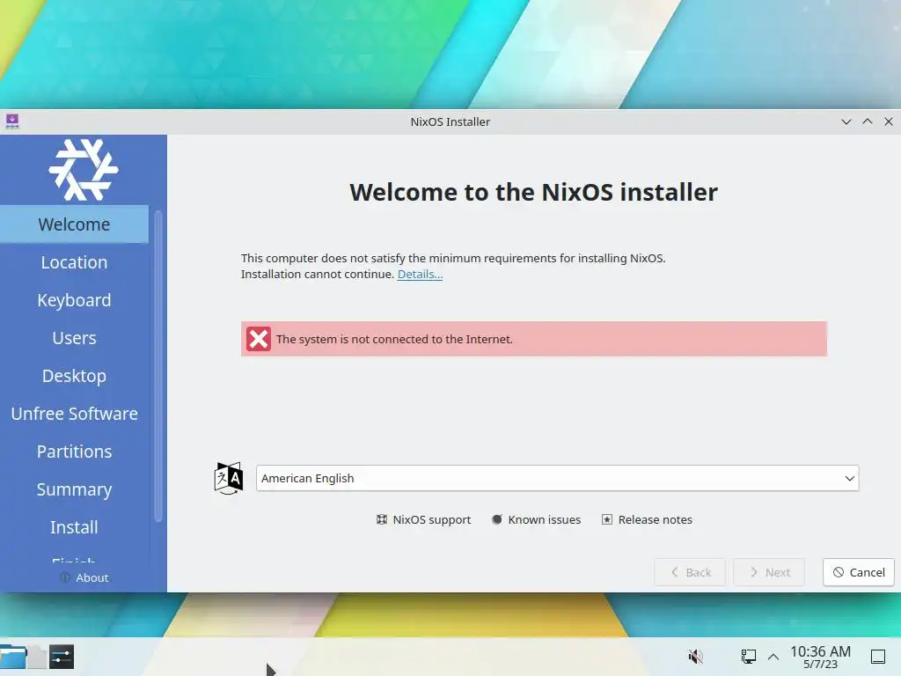Select the Keyboard step in sidebar

click(x=74, y=300)
